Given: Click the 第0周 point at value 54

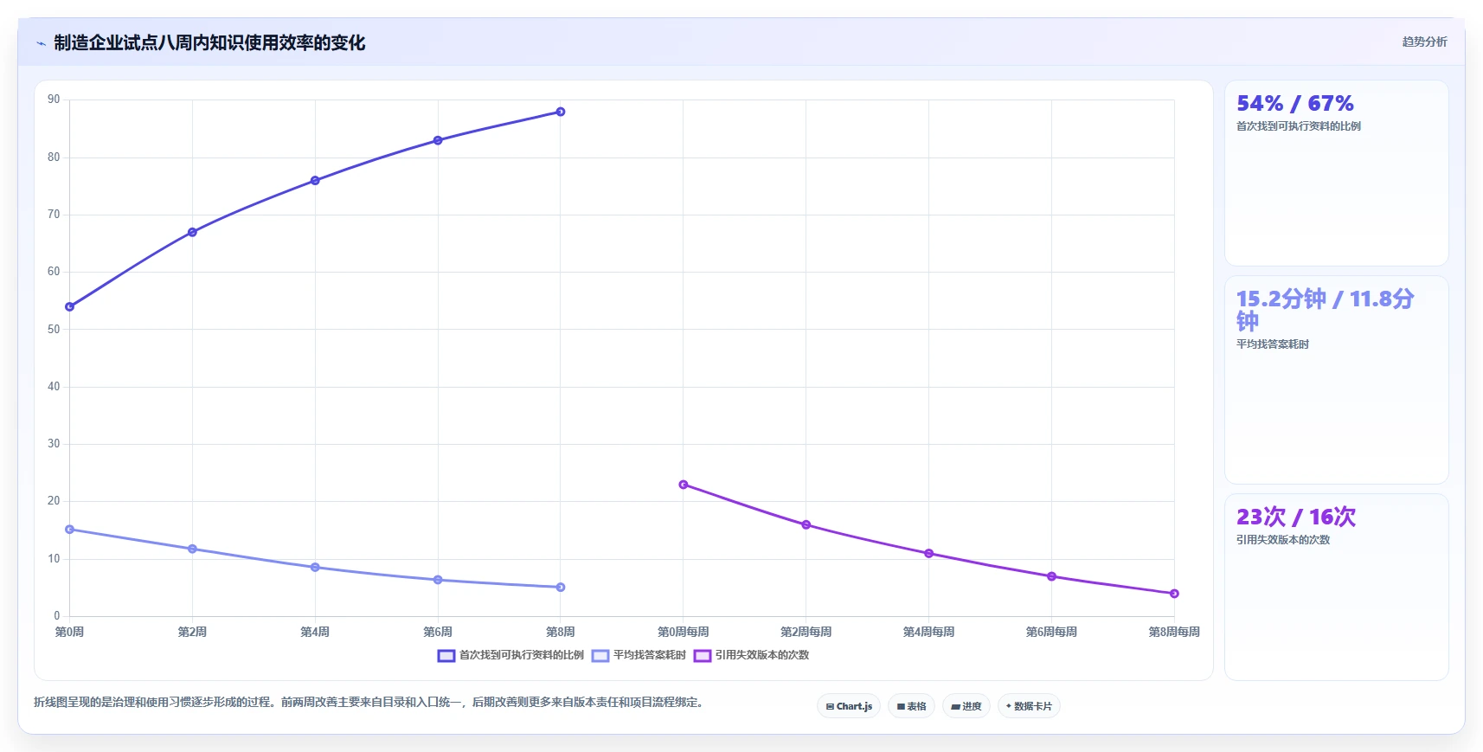Looking at the screenshot, I should tap(70, 306).
